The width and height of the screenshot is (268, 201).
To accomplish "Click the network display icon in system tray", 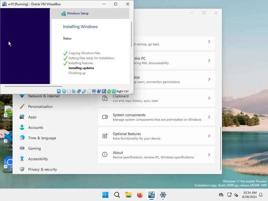I will (229, 195).
